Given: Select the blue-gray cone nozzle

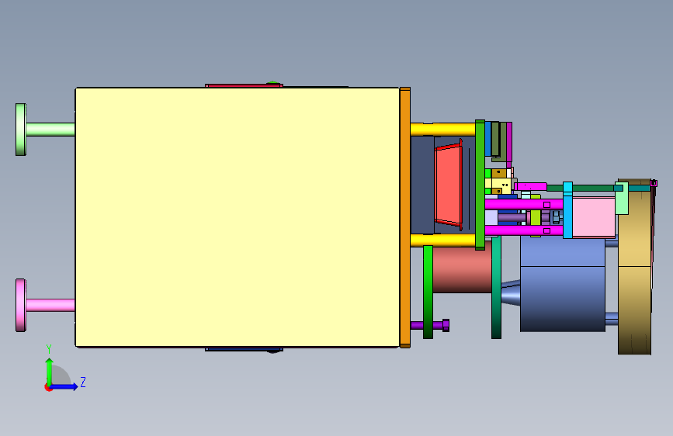Looking at the screenshot, I should [511, 292].
